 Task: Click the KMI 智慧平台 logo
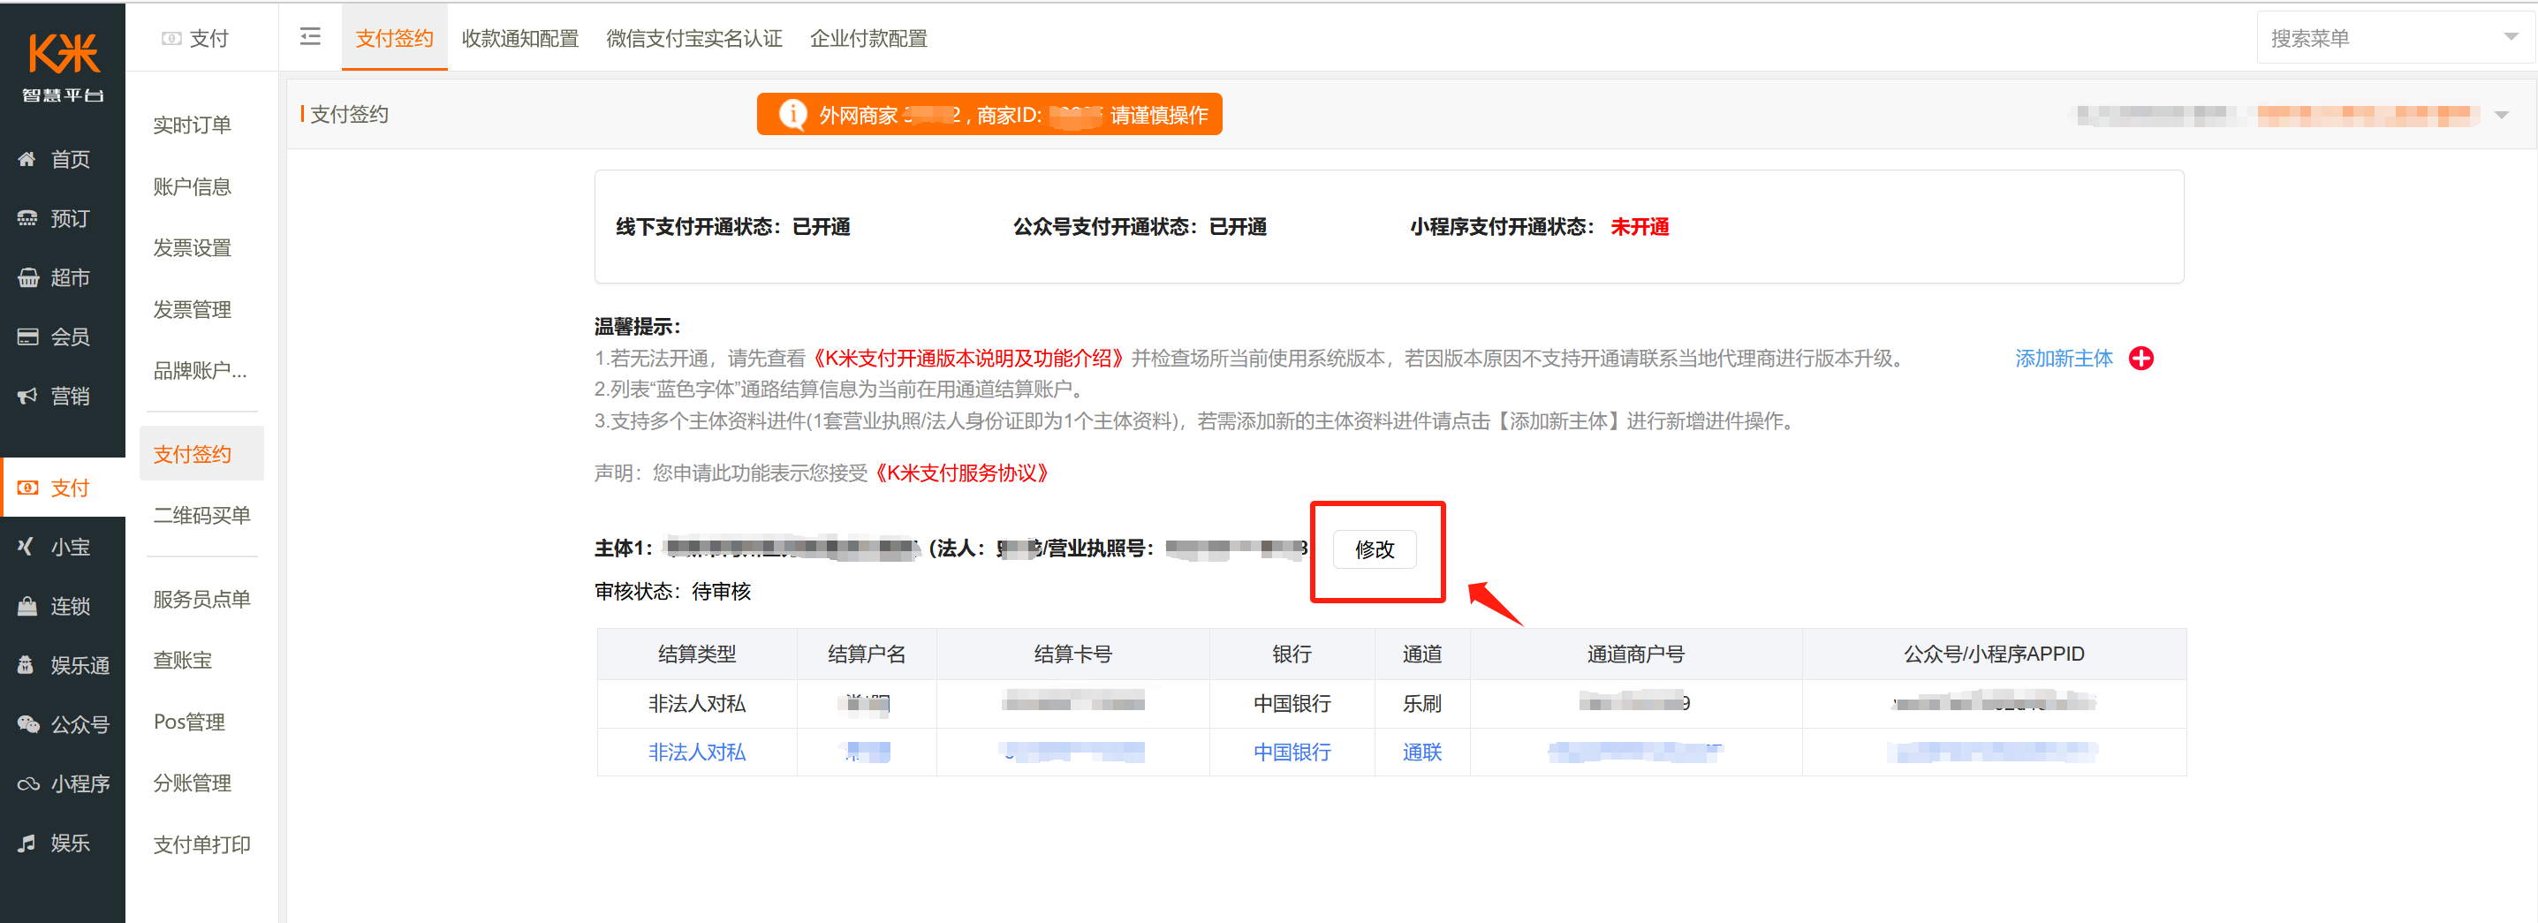point(63,66)
